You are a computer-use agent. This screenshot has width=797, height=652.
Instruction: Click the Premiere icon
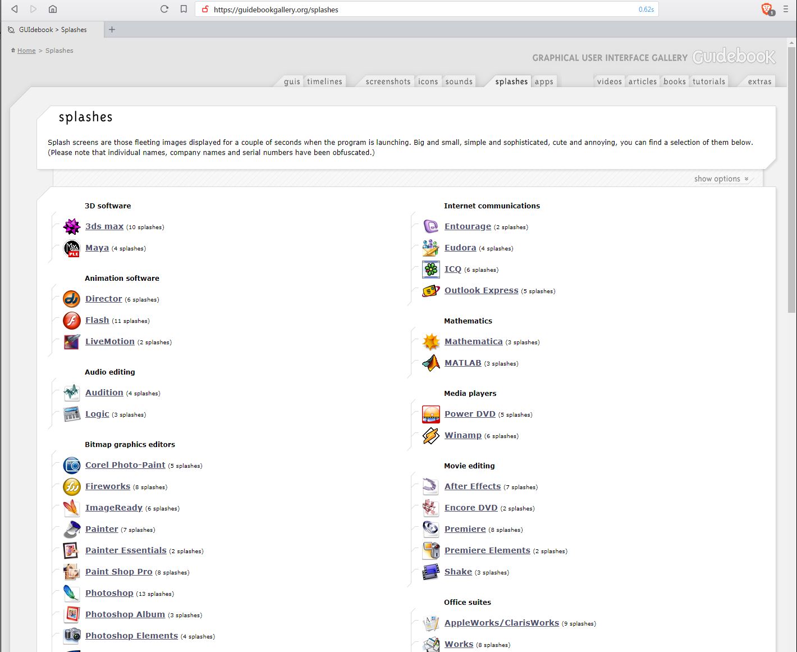pyautogui.click(x=431, y=530)
